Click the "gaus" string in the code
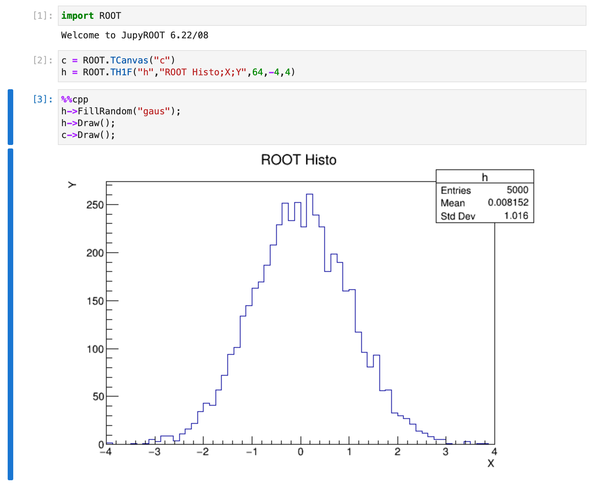The width and height of the screenshot is (592, 490). tap(154, 111)
